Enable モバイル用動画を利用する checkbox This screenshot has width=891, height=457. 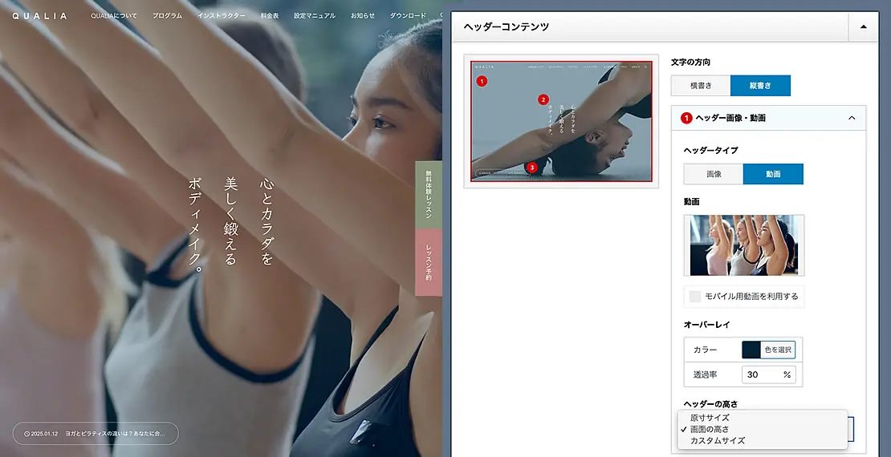tap(695, 297)
